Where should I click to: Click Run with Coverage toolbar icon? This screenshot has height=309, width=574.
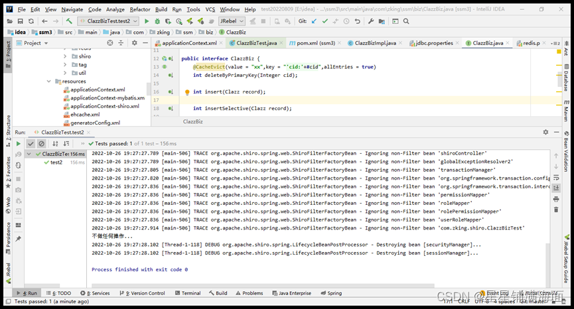coord(168,21)
